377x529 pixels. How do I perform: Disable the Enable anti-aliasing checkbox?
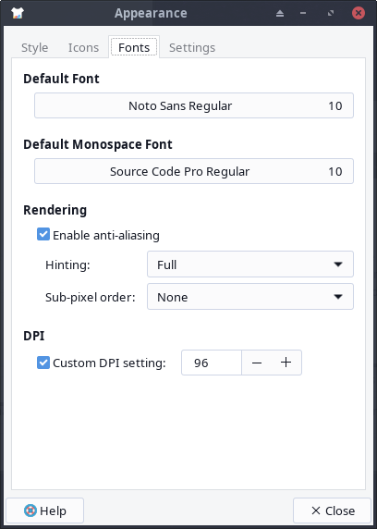pyautogui.click(x=43, y=235)
